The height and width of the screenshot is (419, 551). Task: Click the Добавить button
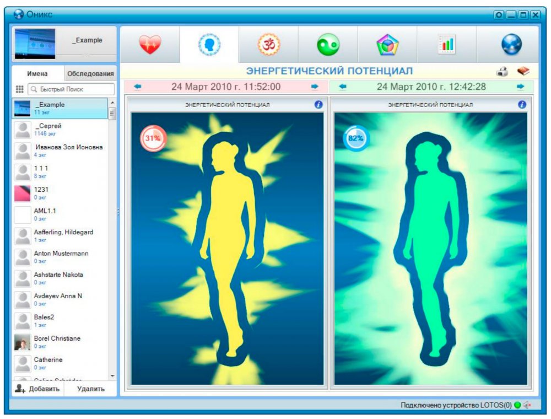37,389
